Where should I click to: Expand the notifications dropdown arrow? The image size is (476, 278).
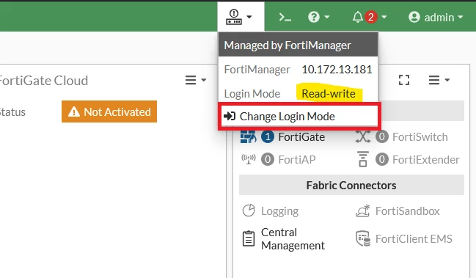(384, 18)
